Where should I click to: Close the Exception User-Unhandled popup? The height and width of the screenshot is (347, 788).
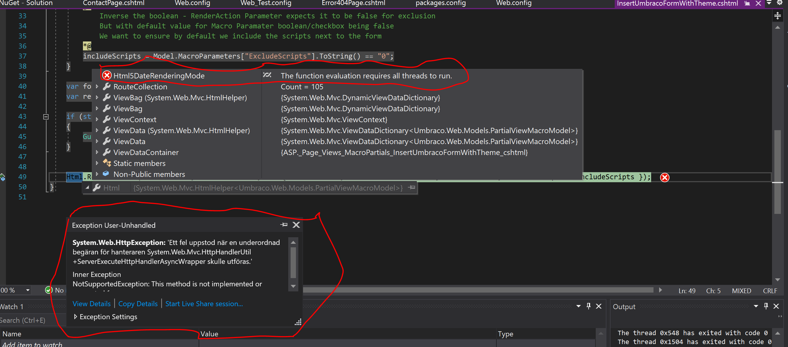(296, 225)
